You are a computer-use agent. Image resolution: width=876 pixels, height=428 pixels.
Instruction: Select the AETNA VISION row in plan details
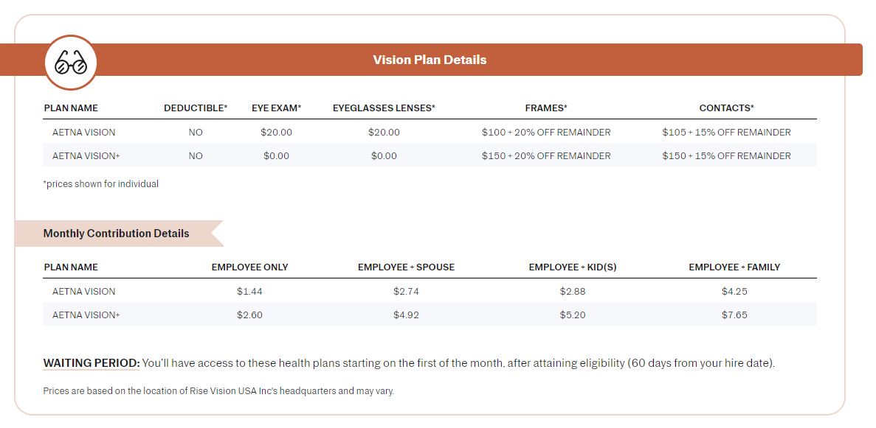pos(84,133)
